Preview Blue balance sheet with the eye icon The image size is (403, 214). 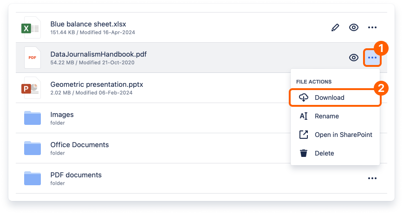tap(354, 27)
